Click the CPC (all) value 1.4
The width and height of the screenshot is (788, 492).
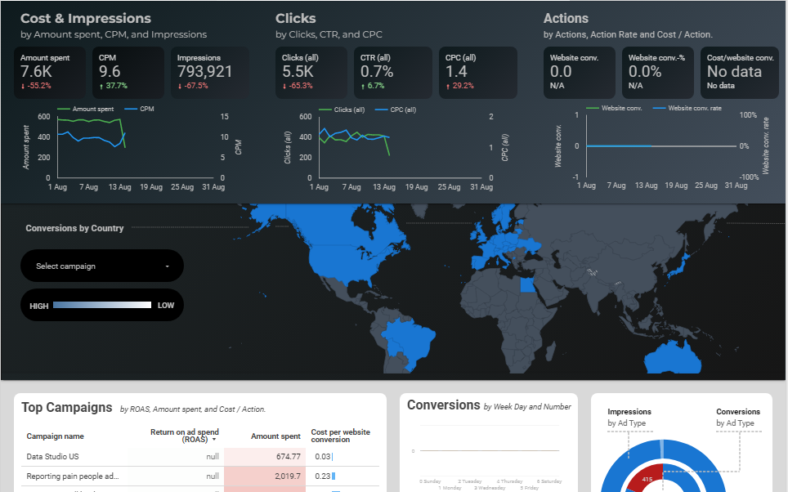pos(456,72)
